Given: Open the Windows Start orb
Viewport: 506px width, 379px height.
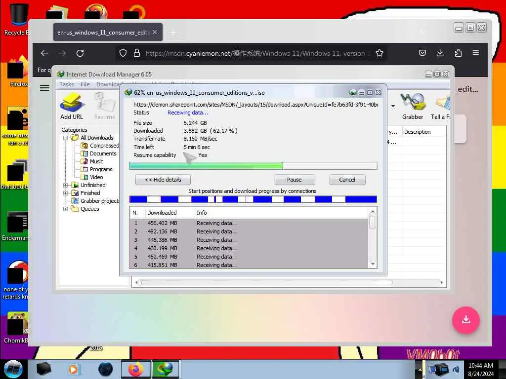Looking at the screenshot, I should pyautogui.click(x=13, y=369).
